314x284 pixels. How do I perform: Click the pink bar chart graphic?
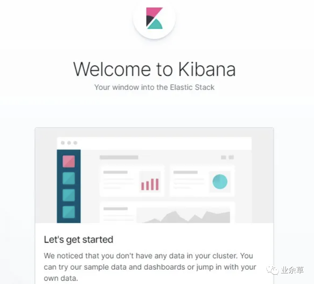[x=150, y=184]
